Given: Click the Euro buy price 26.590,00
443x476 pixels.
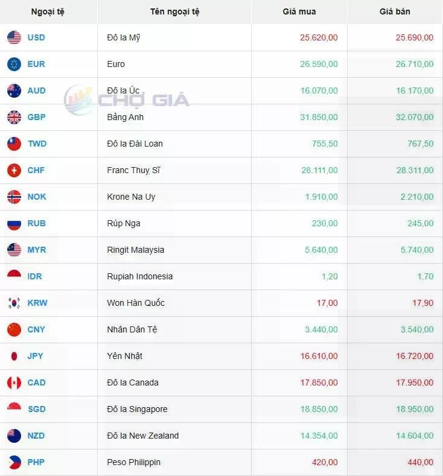Looking at the screenshot, I should pos(319,64).
